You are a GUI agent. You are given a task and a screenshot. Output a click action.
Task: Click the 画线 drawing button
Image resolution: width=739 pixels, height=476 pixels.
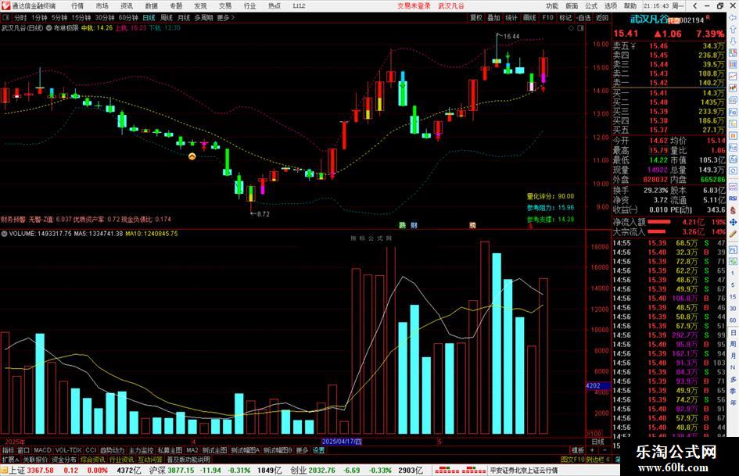pos(529,17)
